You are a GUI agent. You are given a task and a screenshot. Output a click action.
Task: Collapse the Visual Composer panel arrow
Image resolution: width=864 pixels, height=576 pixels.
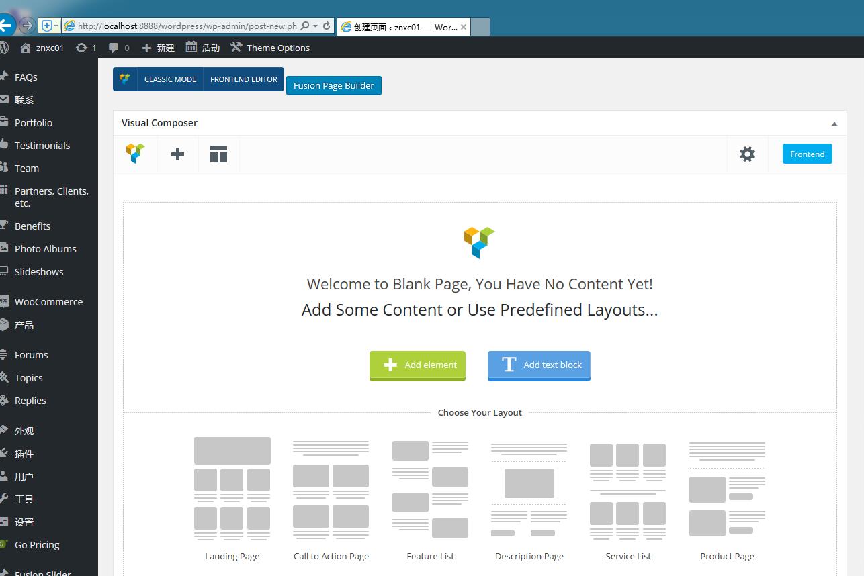click(x=834, y=124)
